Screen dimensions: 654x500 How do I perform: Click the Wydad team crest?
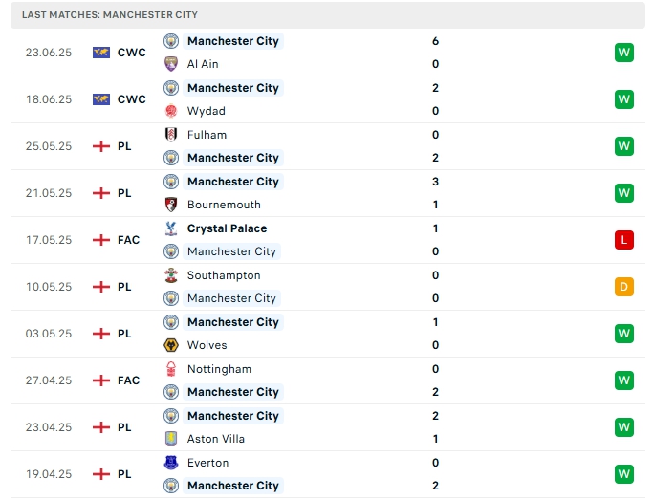coord(171,111)
